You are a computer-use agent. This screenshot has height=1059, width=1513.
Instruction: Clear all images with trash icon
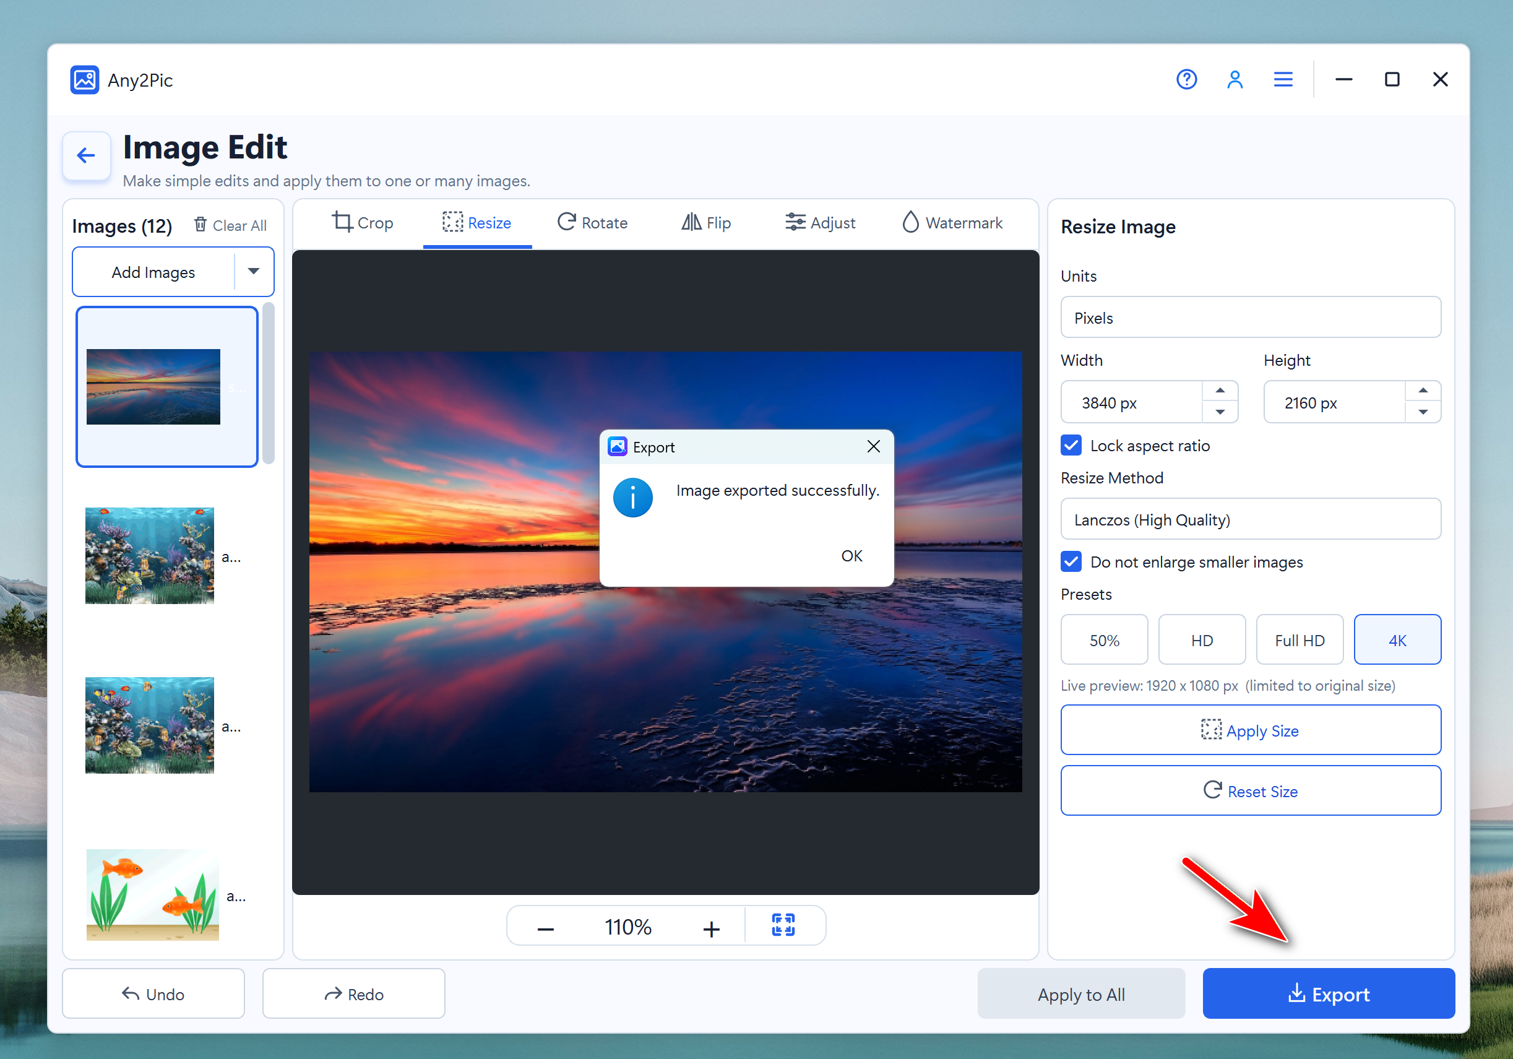(x=230, y=225)
